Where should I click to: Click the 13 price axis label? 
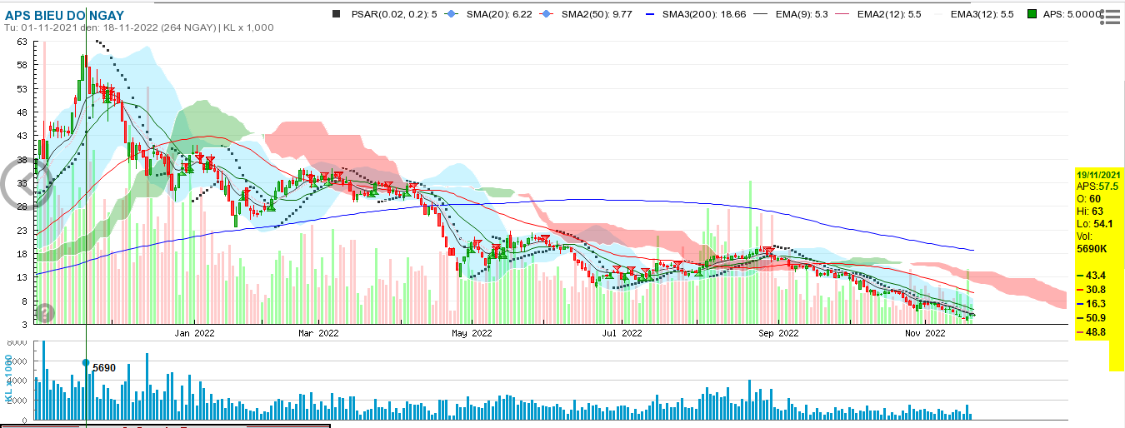(x=21, y=277)
